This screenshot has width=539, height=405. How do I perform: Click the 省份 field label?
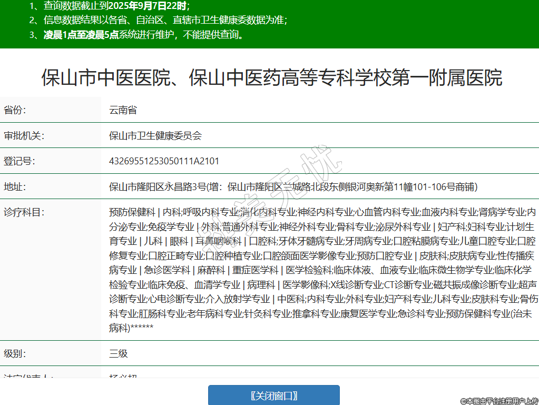point(15,110)
